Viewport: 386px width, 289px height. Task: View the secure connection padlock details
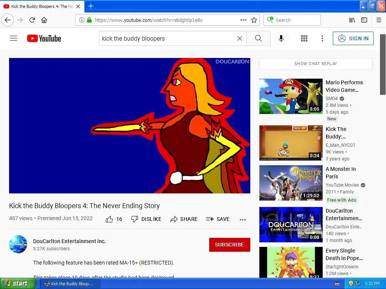coord(89,20)
